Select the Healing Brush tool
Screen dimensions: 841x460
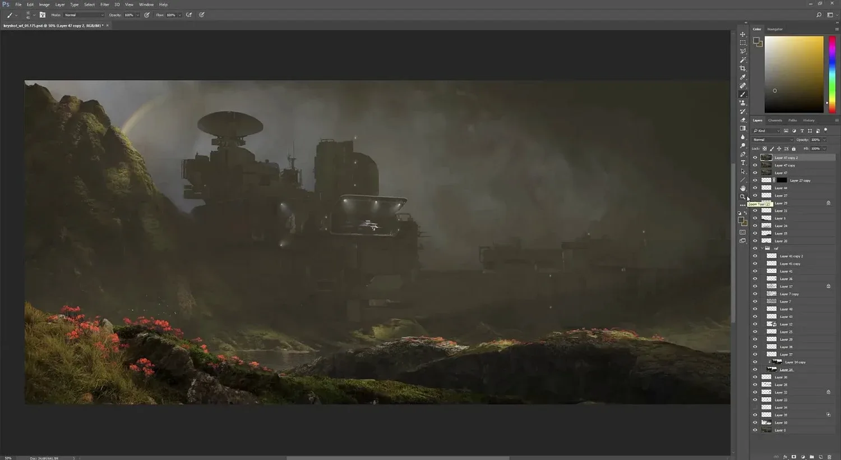743,86
